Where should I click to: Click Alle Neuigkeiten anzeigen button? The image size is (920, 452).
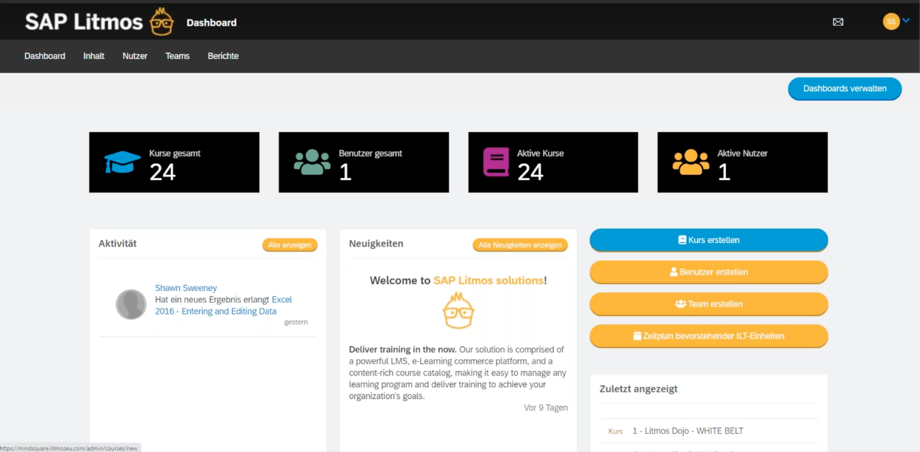click(520, 245)
